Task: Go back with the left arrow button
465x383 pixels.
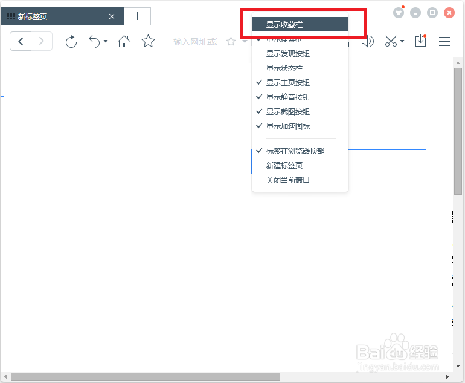Action: (x=21, y=41)
